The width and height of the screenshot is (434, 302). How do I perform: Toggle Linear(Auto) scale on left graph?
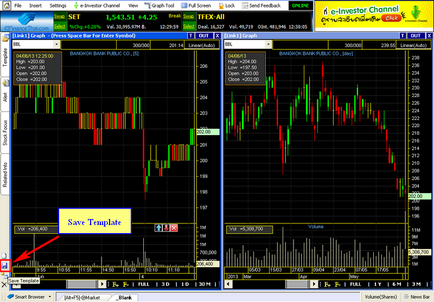[202, 46]
